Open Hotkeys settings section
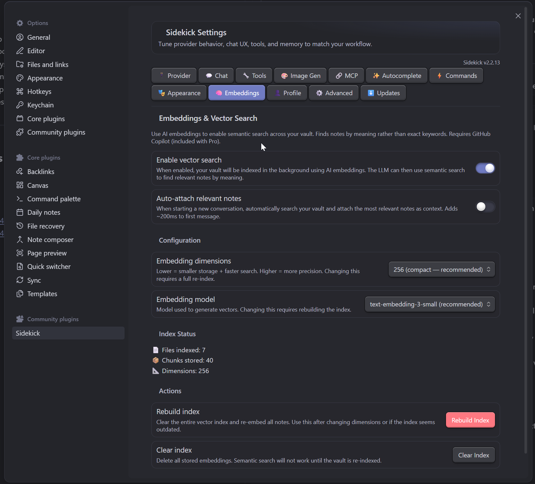The width and height of the screenshot is (535, 484). pos(68,92)
